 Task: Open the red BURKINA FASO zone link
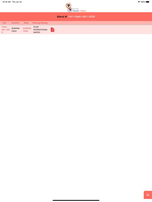[x=27, y=30]
